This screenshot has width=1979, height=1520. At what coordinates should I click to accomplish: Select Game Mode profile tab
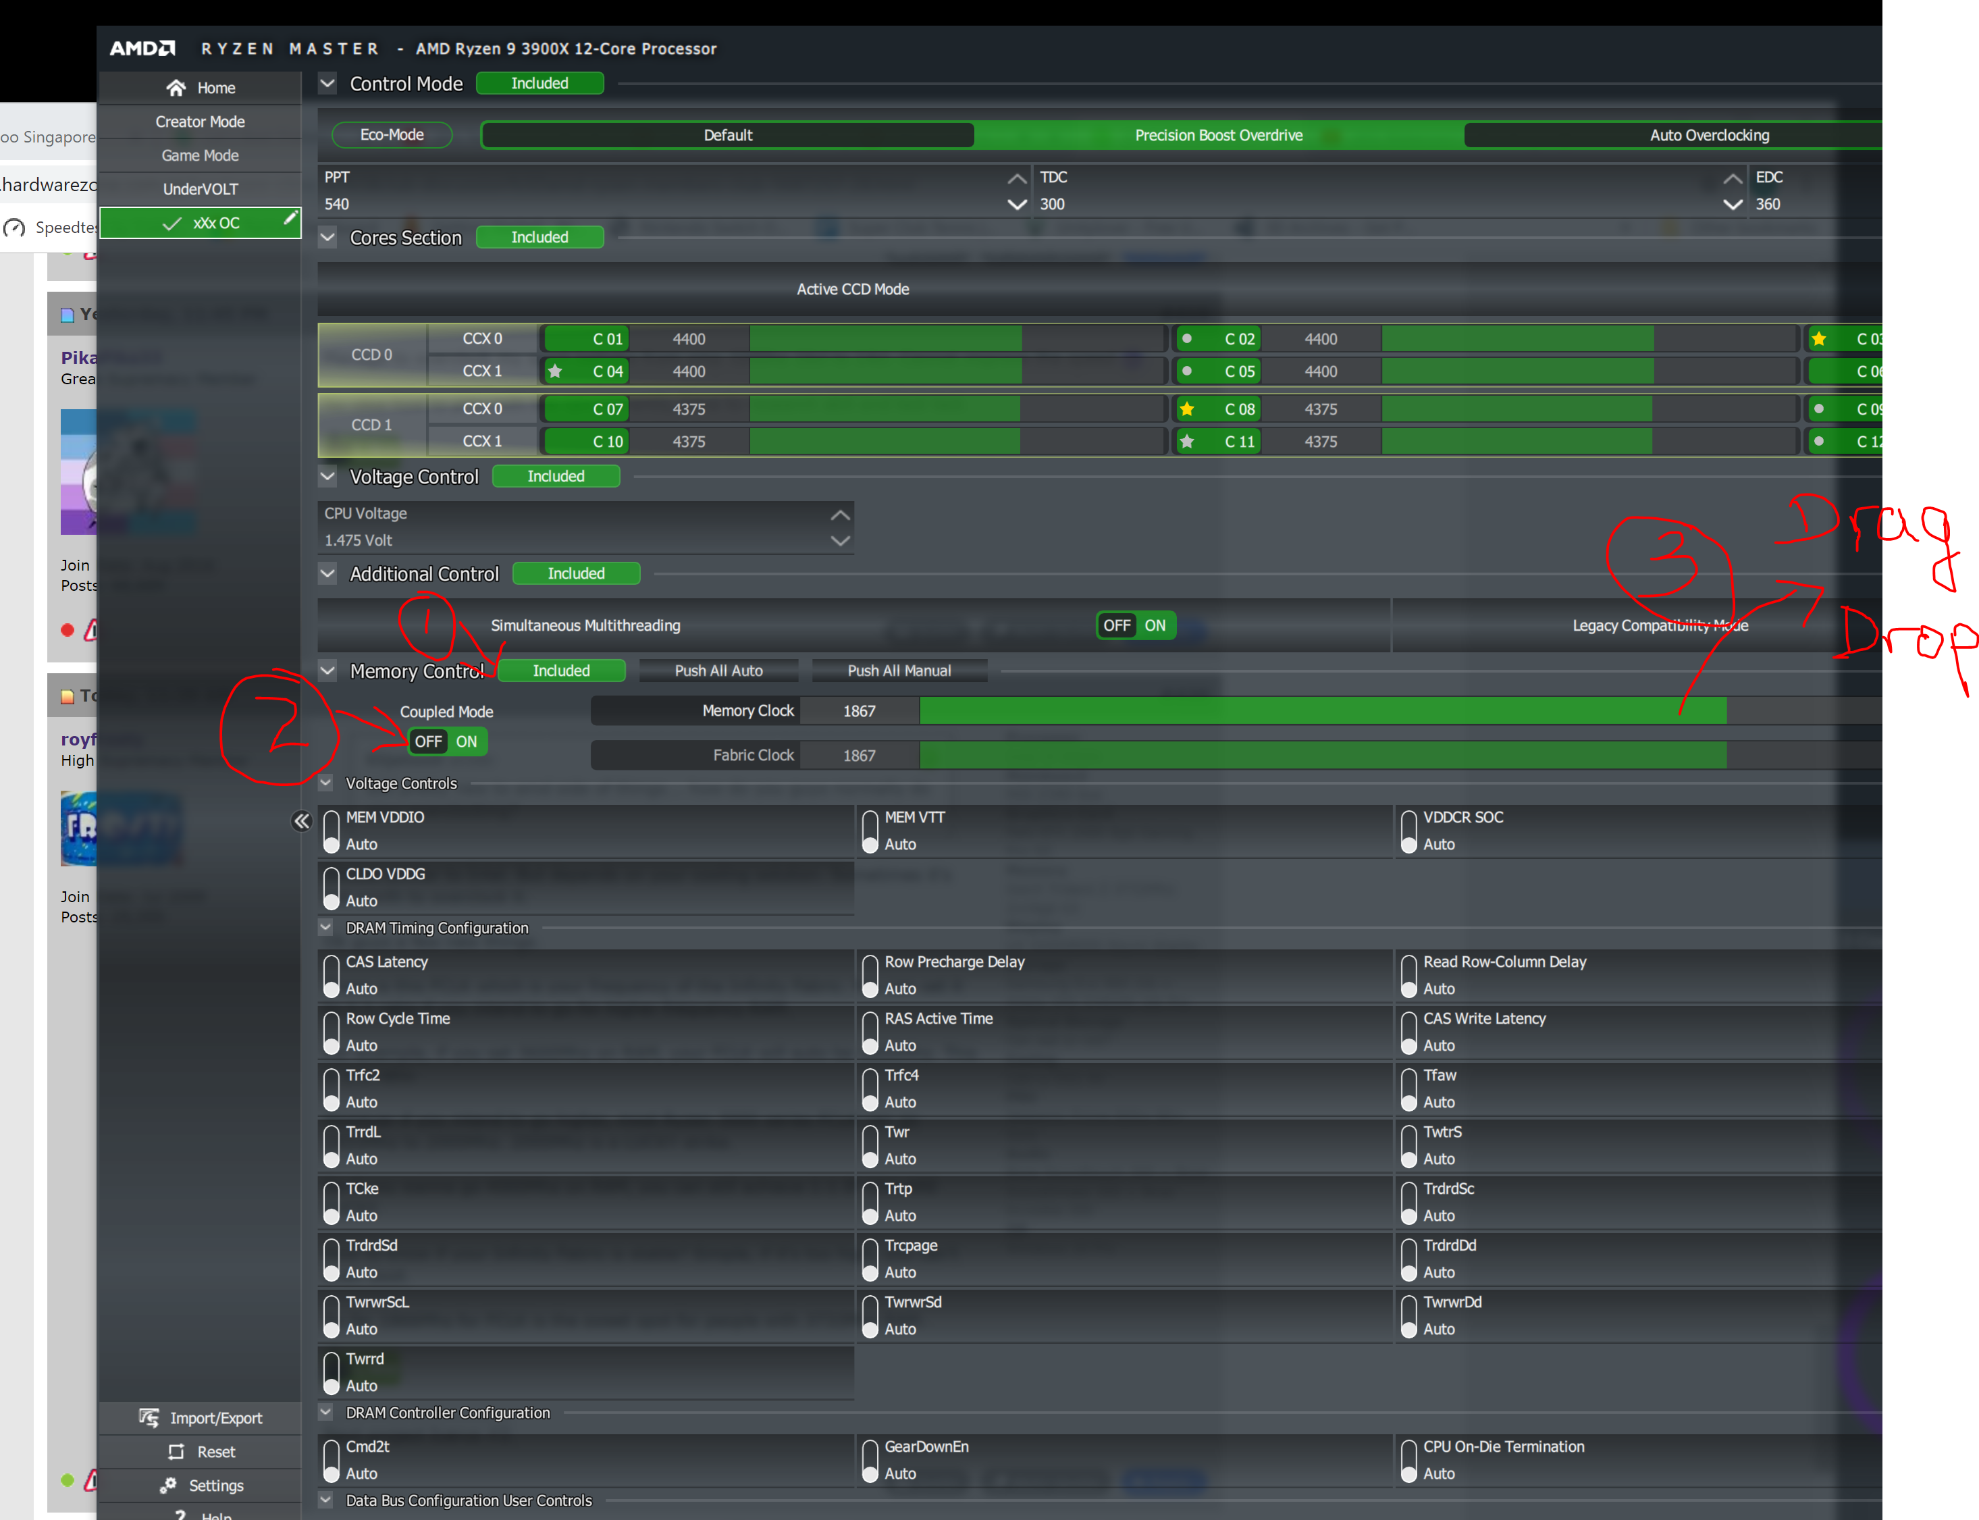pyautogui.click(x=199, y=155)
